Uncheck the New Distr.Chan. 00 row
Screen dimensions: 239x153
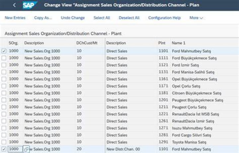(x=4, y=149)
